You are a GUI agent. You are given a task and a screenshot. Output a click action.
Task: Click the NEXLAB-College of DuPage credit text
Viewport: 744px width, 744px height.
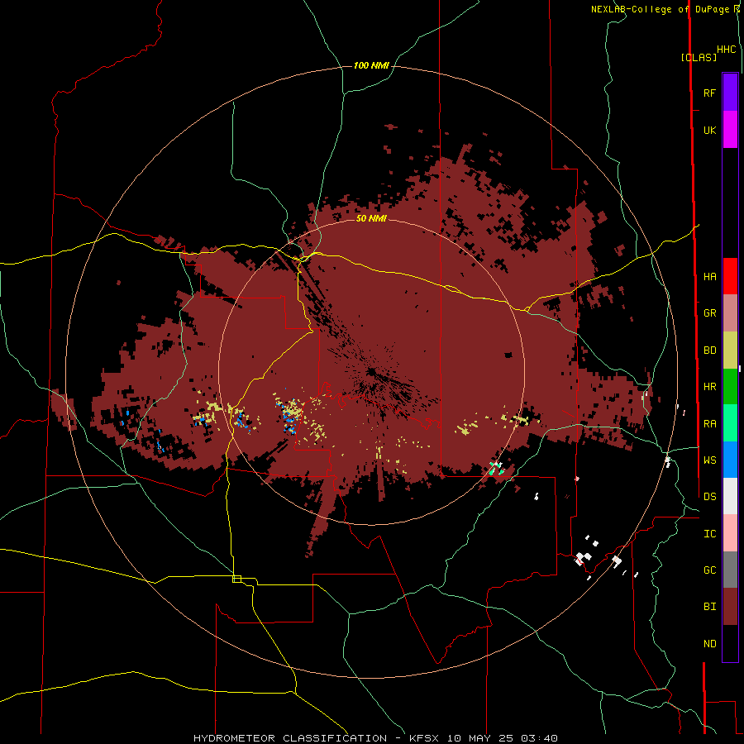click(662, 9)
